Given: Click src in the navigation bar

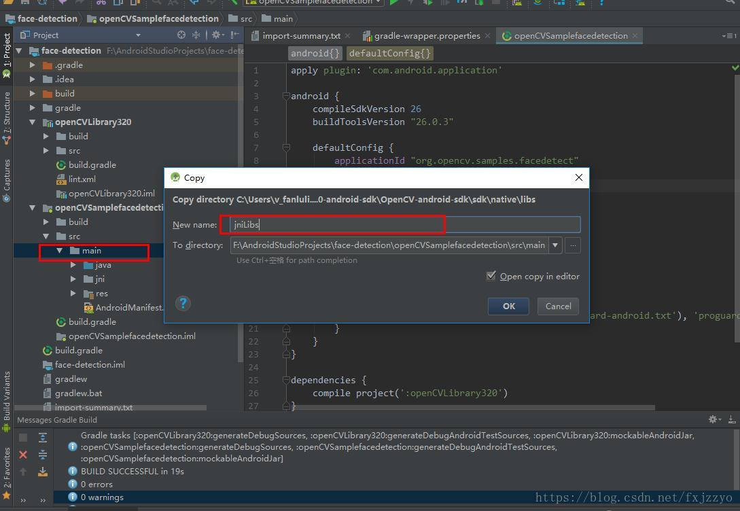Looking at the screenshot, I should point(241,19).
